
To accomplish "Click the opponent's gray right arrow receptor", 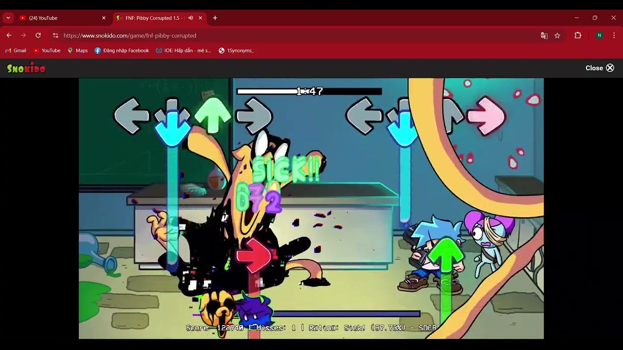I will point(254,116).
